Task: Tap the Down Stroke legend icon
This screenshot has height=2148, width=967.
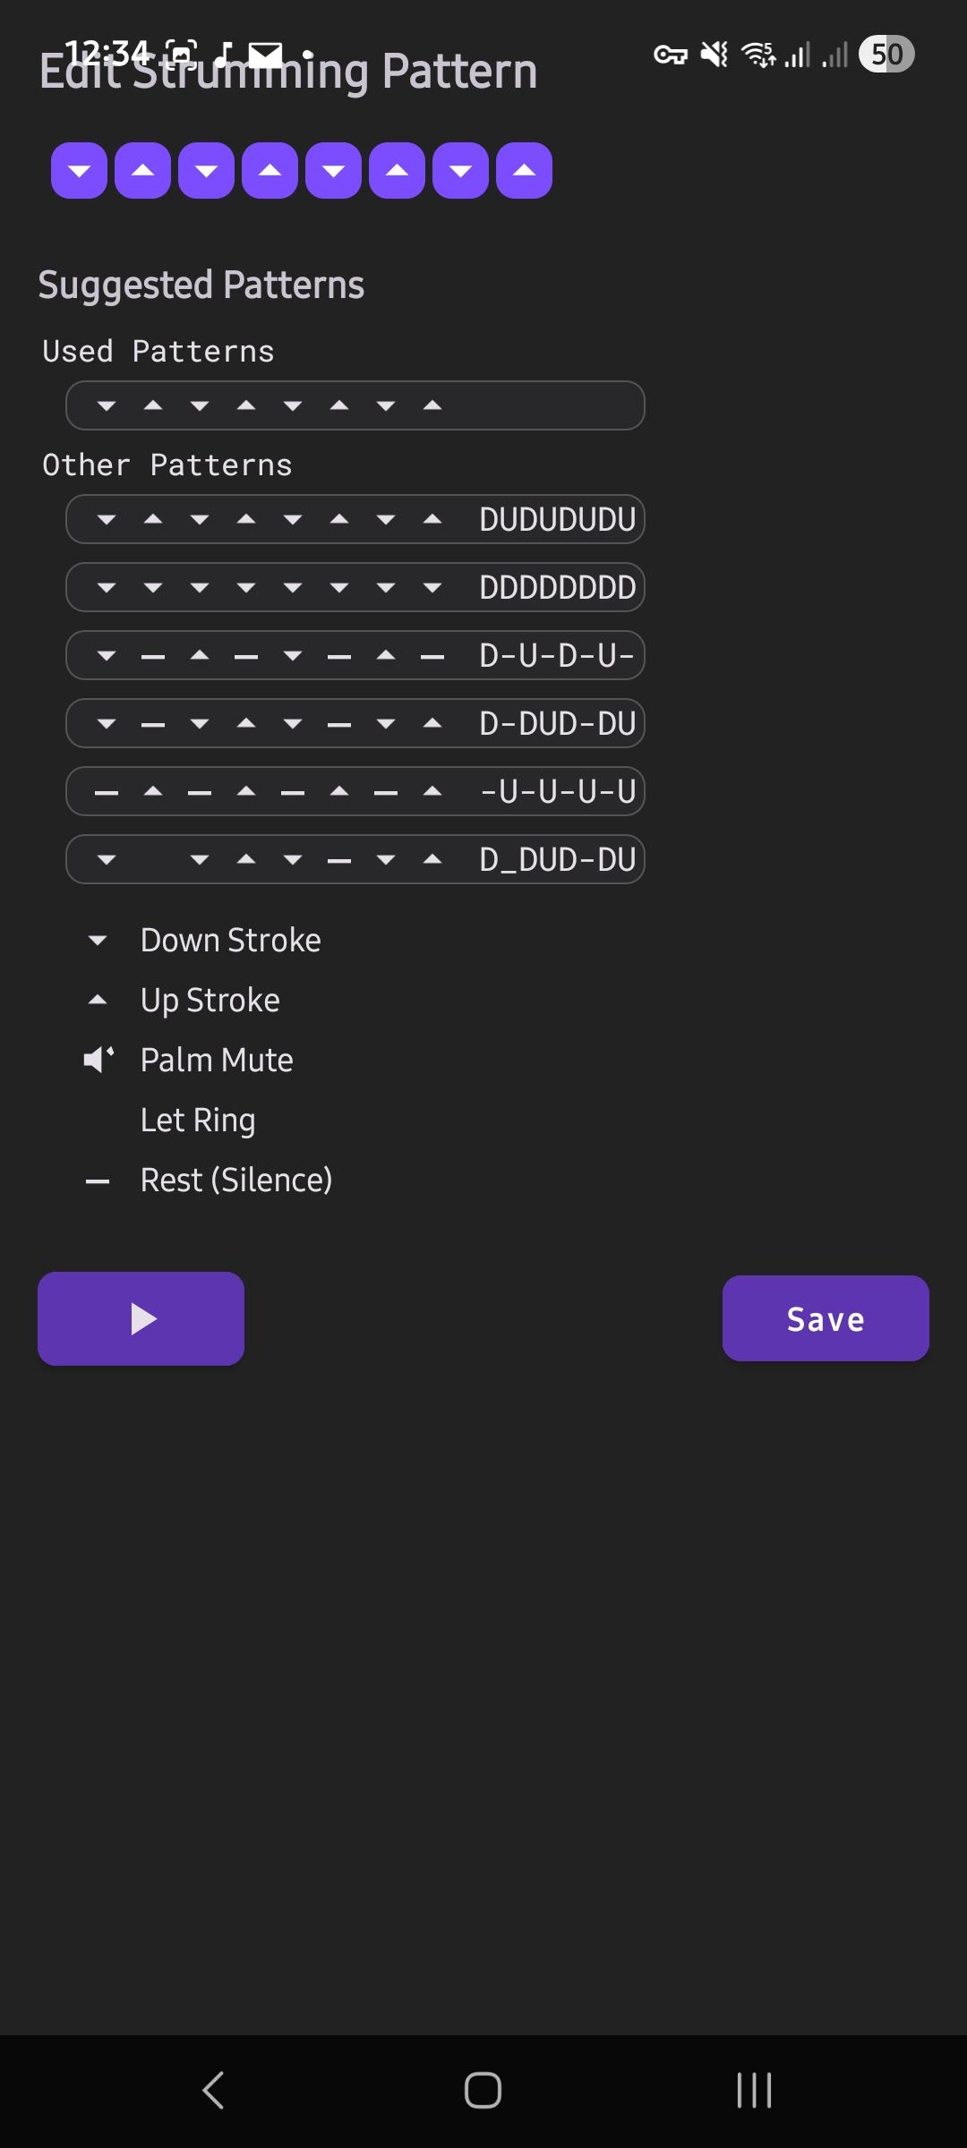Action: [98, 941]
